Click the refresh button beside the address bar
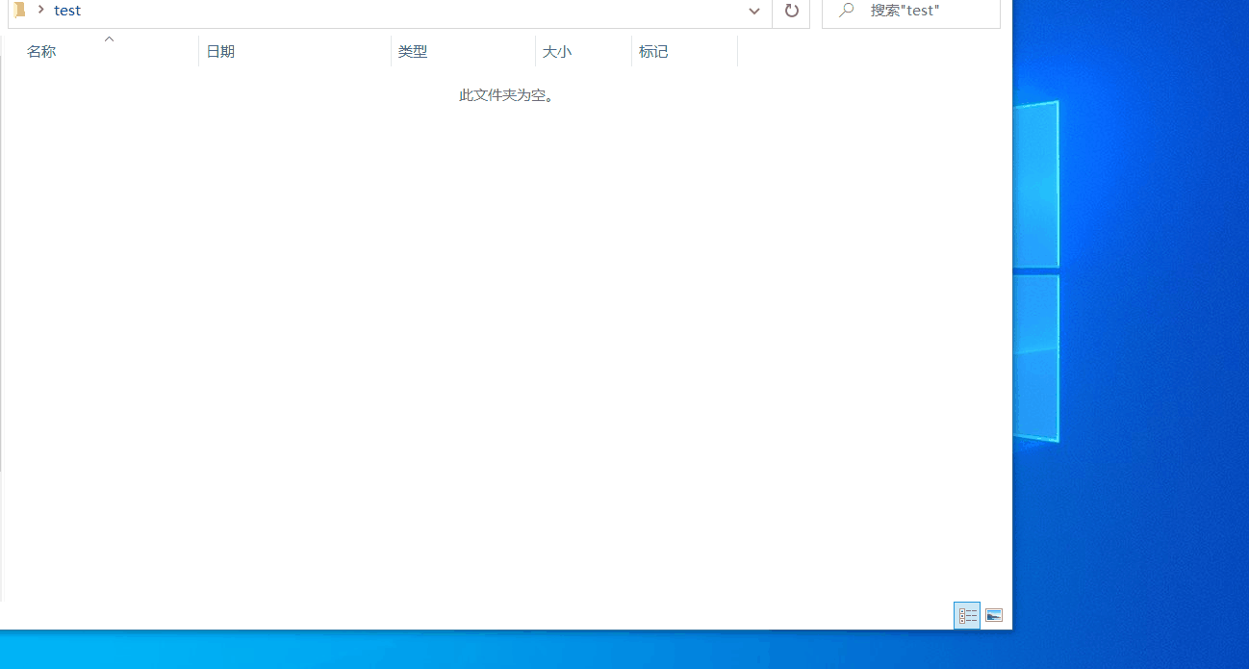This screenshot has height=669, width=1249. [791, 12]
